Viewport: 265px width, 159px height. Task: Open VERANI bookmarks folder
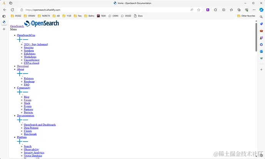tap(30, 16)
